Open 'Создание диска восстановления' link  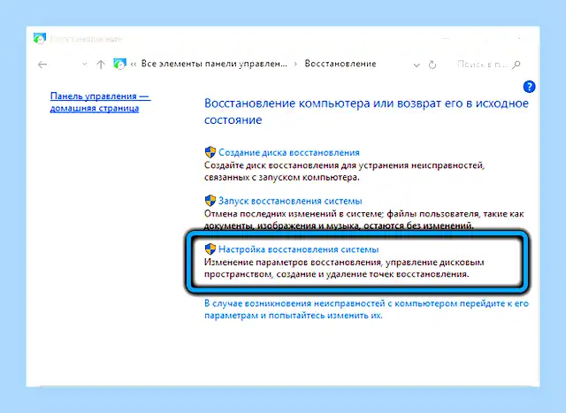tap(289, 152)
